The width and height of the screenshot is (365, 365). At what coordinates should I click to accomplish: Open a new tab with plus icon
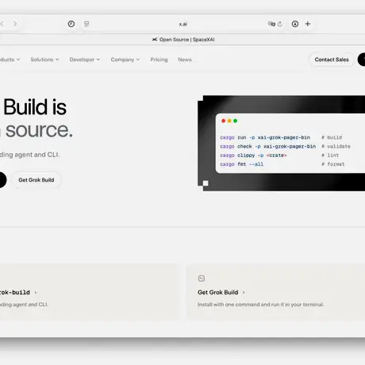click(308, 24)
